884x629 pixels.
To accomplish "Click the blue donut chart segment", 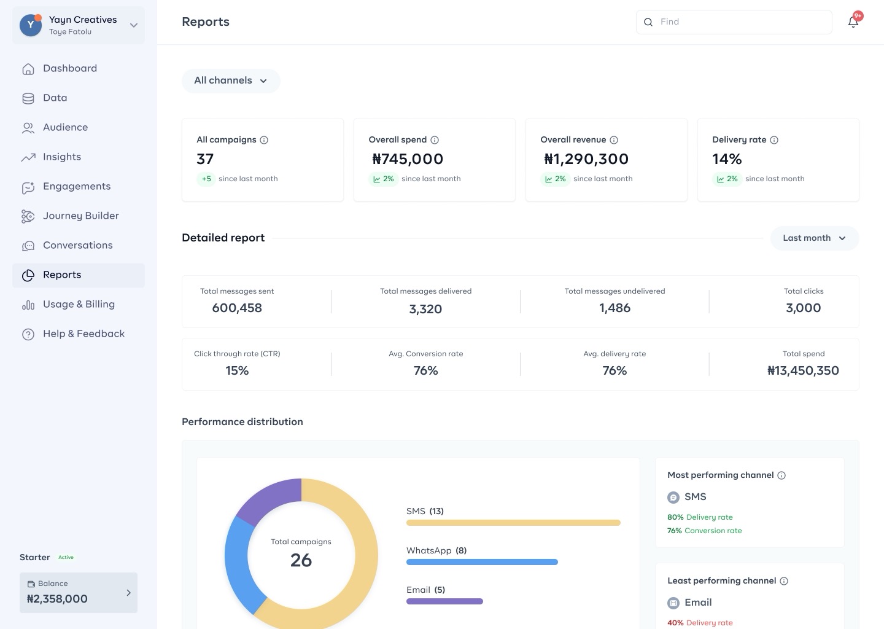I will (238, 566).
